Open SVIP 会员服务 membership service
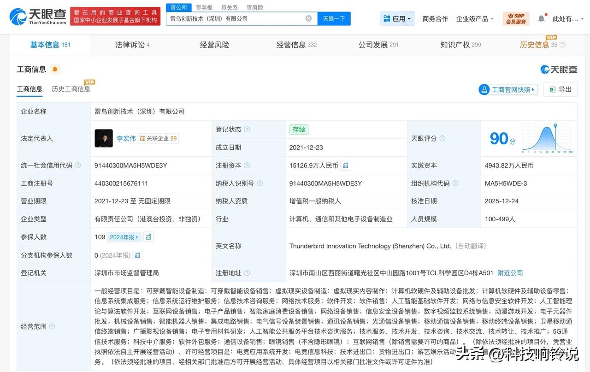Viewport: 590px width, 372px height. (x=515, y=18)
